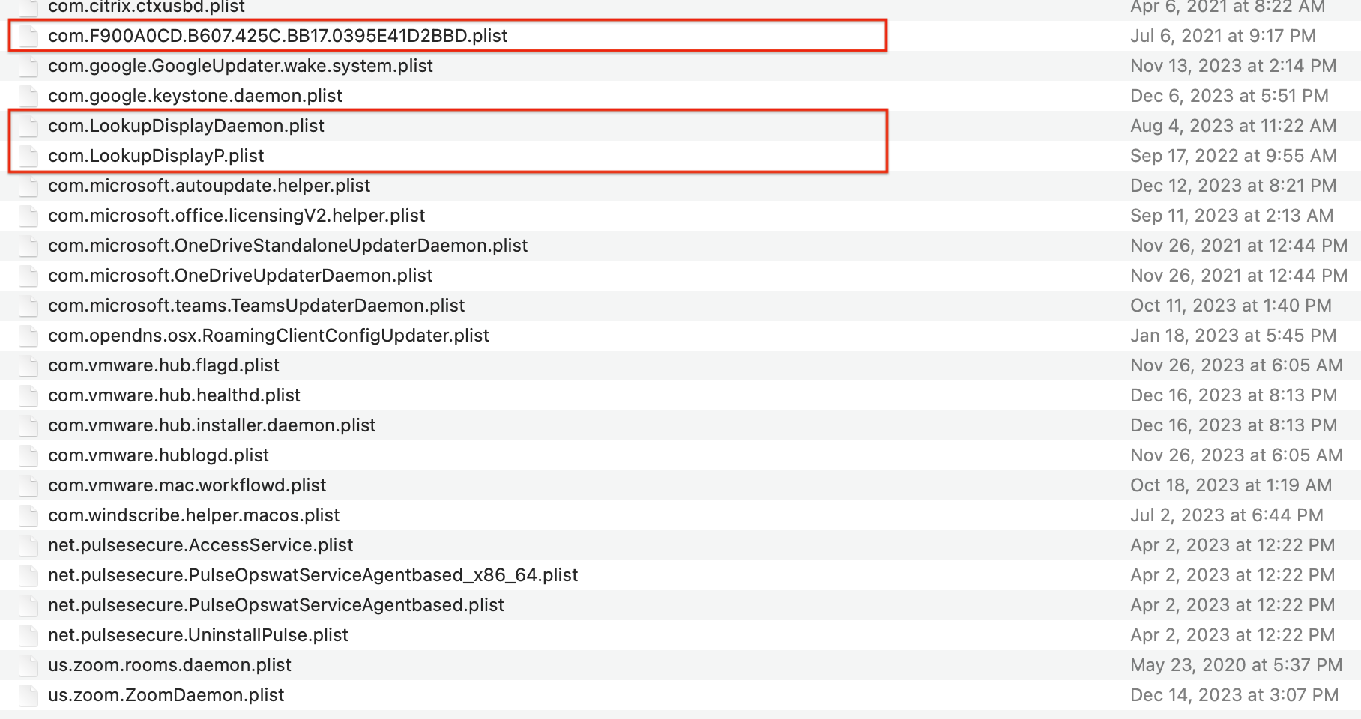Click us.zoom.rooms.daemon.plist
Screen dimensions: 1361x719
click(x=169, y=665)
